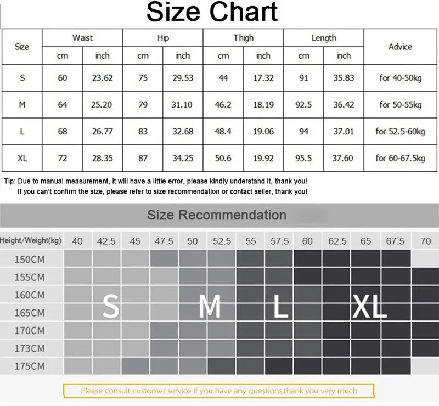The width and height of the screenshot is (439, 406).
Task: Select the 175CM height row label
Action: pos(30,366)
